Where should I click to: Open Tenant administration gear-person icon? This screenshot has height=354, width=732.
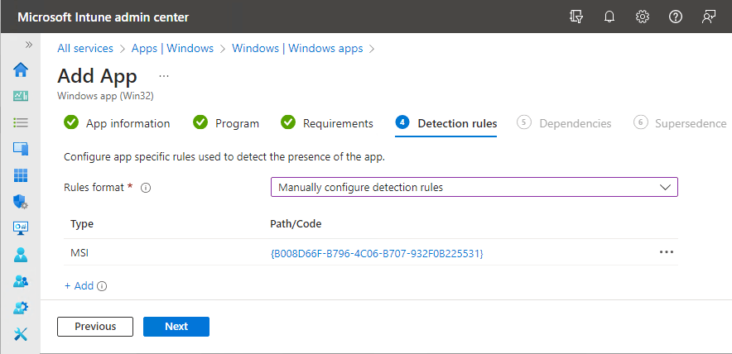tap(21, 308)
